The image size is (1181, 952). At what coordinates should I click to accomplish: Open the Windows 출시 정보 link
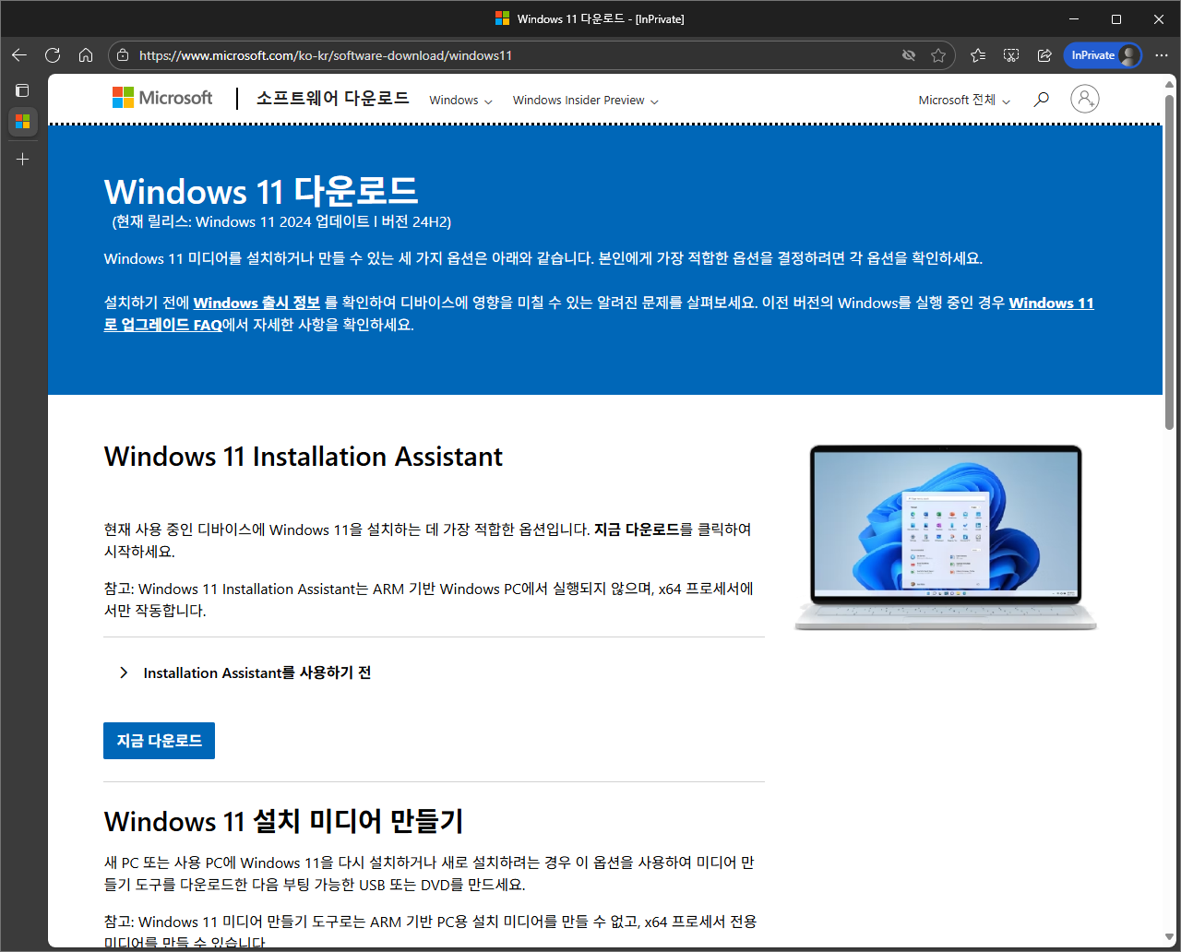tap(256, 303)
